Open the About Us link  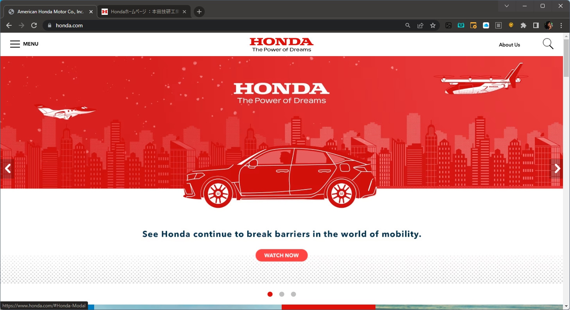tap(509, 45)
